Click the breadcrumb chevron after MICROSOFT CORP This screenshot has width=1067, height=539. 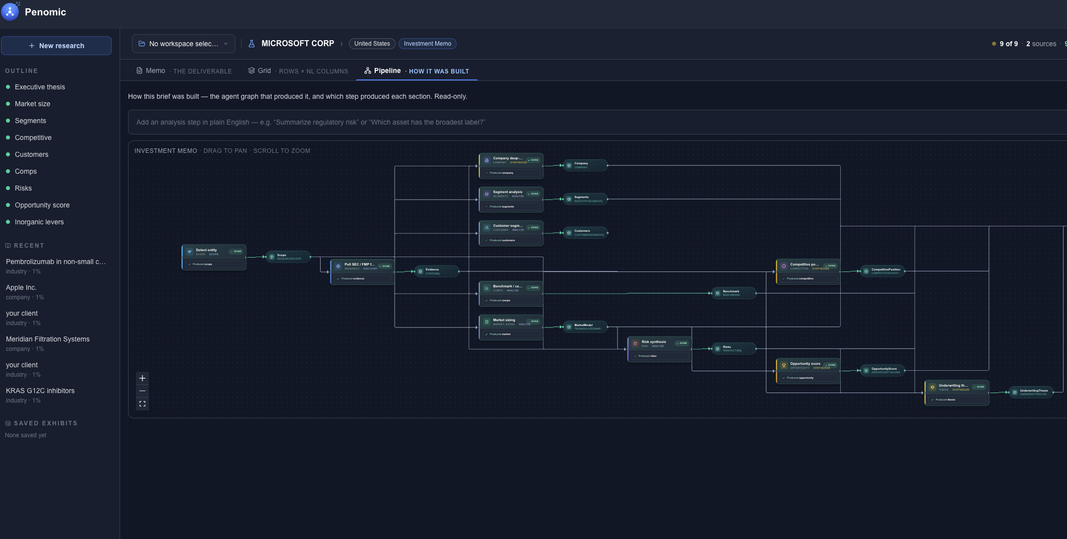coord(341,44)
